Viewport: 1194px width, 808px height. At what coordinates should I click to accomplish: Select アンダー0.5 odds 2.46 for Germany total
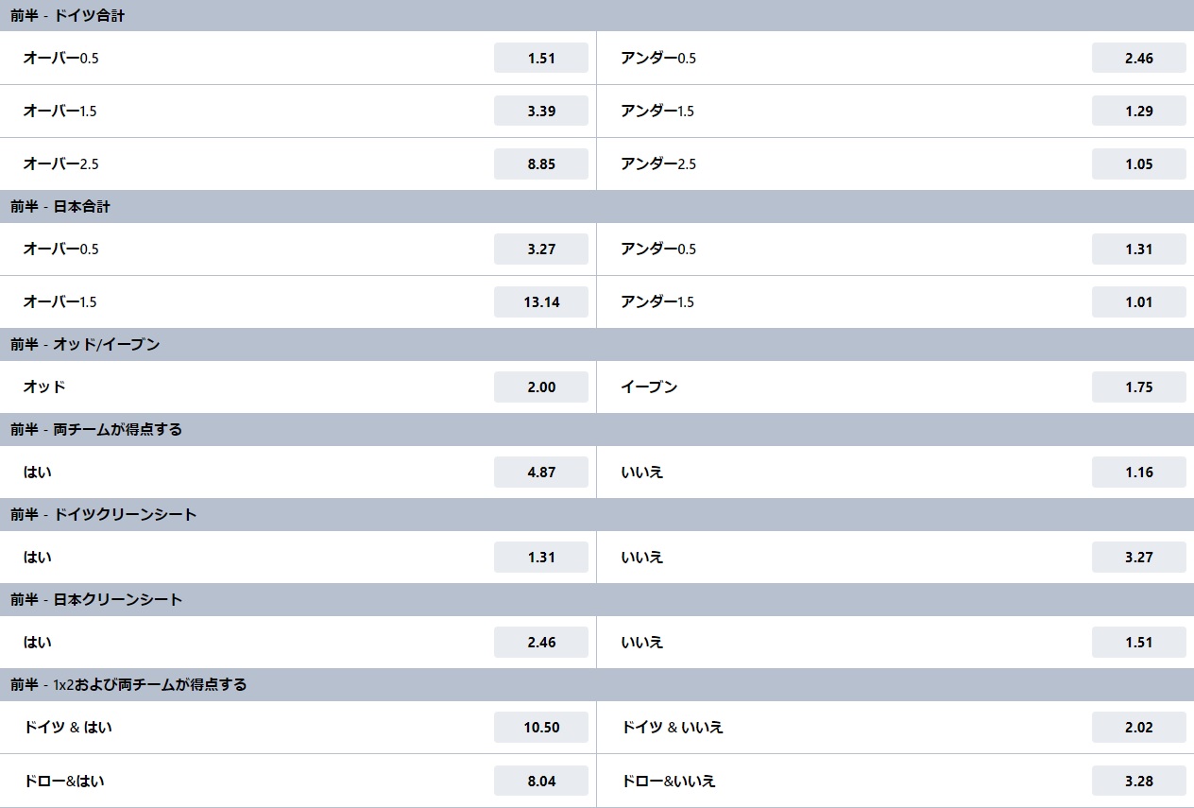pos(1139,58)
